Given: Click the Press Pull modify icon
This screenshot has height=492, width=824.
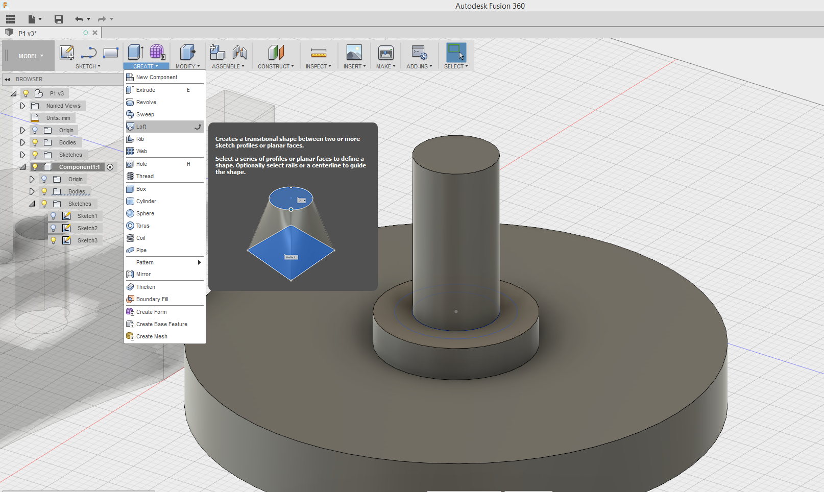Looking at the screenshot, I should (x=187, y=52).
